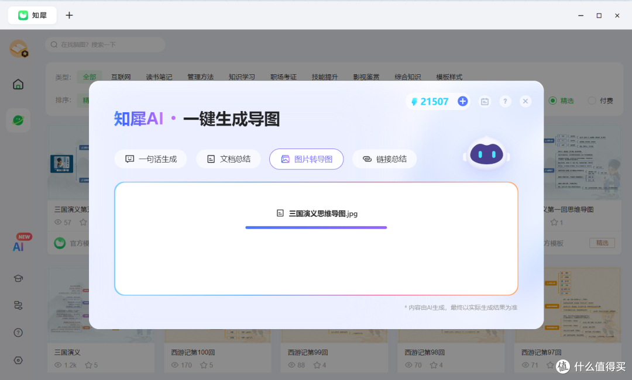Click the star icon showing 1
Image resolution: width=632 pixels, height=380 pixels.
click(x=554, y=222)
